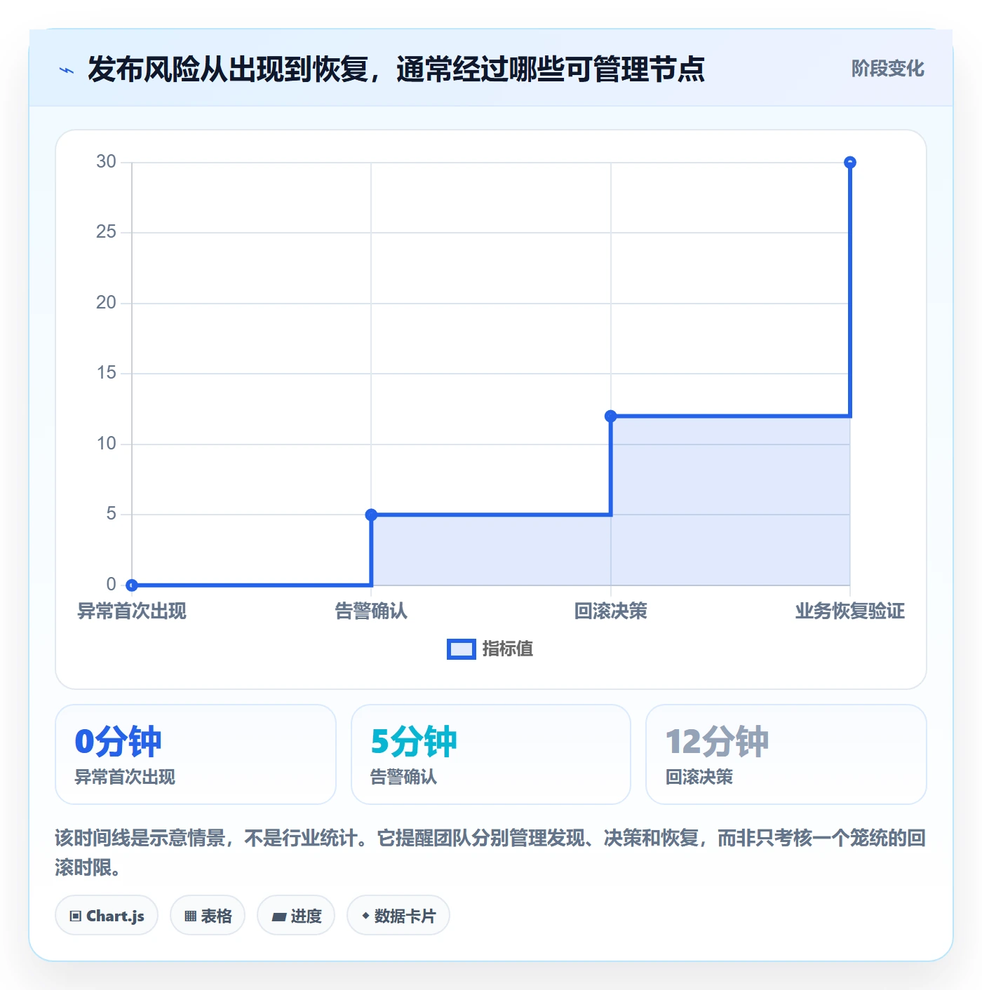982x990 pixels.
Task: Click the 12分钟 card value
Action: click(x=717, y=742)
